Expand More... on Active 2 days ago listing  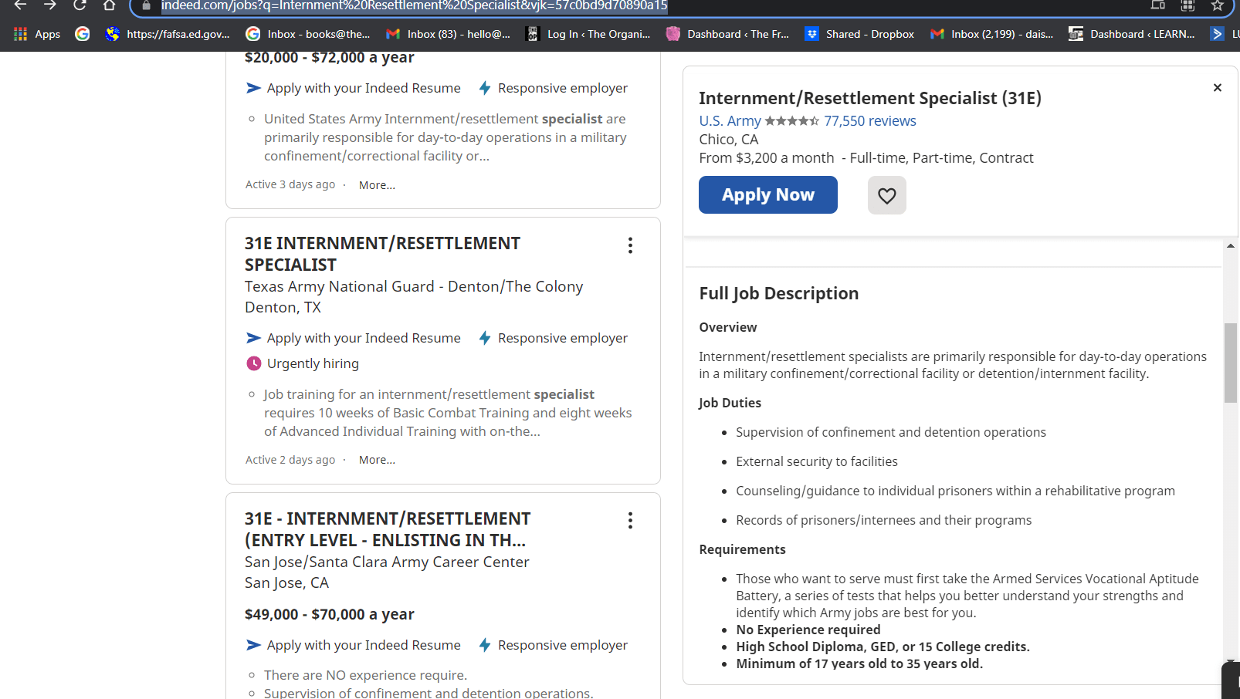tap(377, 460)
